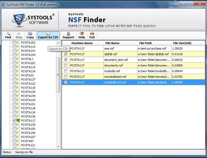The image size is (207, 158).
Task: Select PCVITA33 in the machine tree
Action: [27, 75]
